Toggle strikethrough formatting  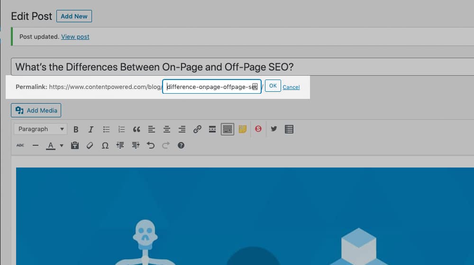click(x=20, y=145)
